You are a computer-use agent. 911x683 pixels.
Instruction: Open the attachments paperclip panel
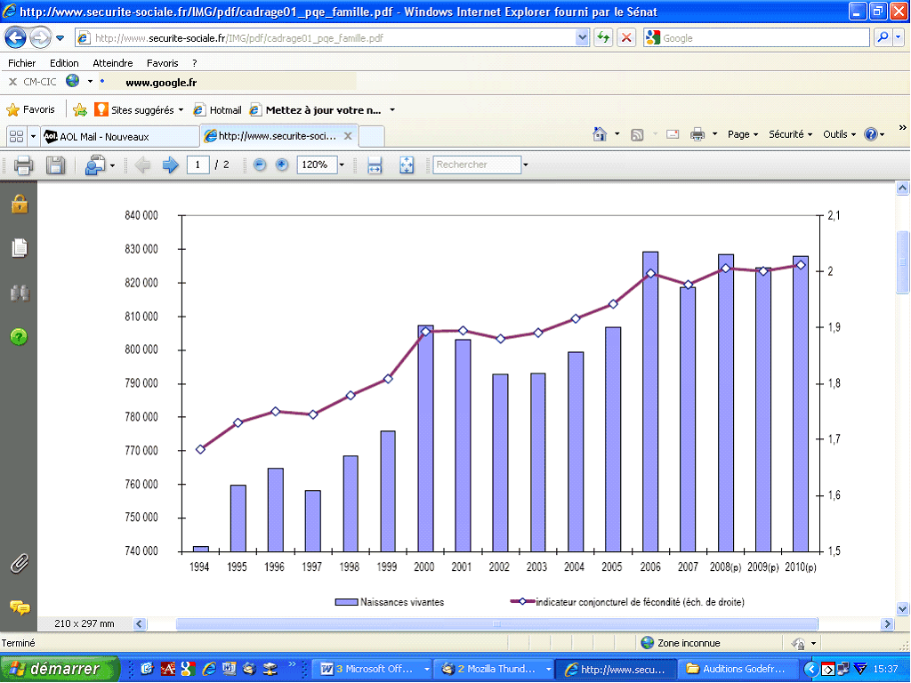coord(20,563)
